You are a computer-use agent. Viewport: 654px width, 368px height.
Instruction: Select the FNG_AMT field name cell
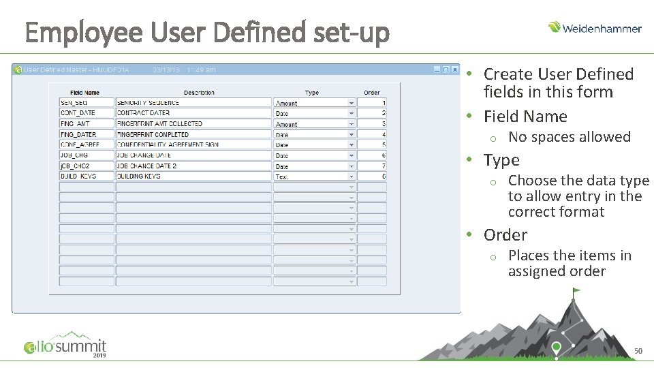[x=87, y=123]
